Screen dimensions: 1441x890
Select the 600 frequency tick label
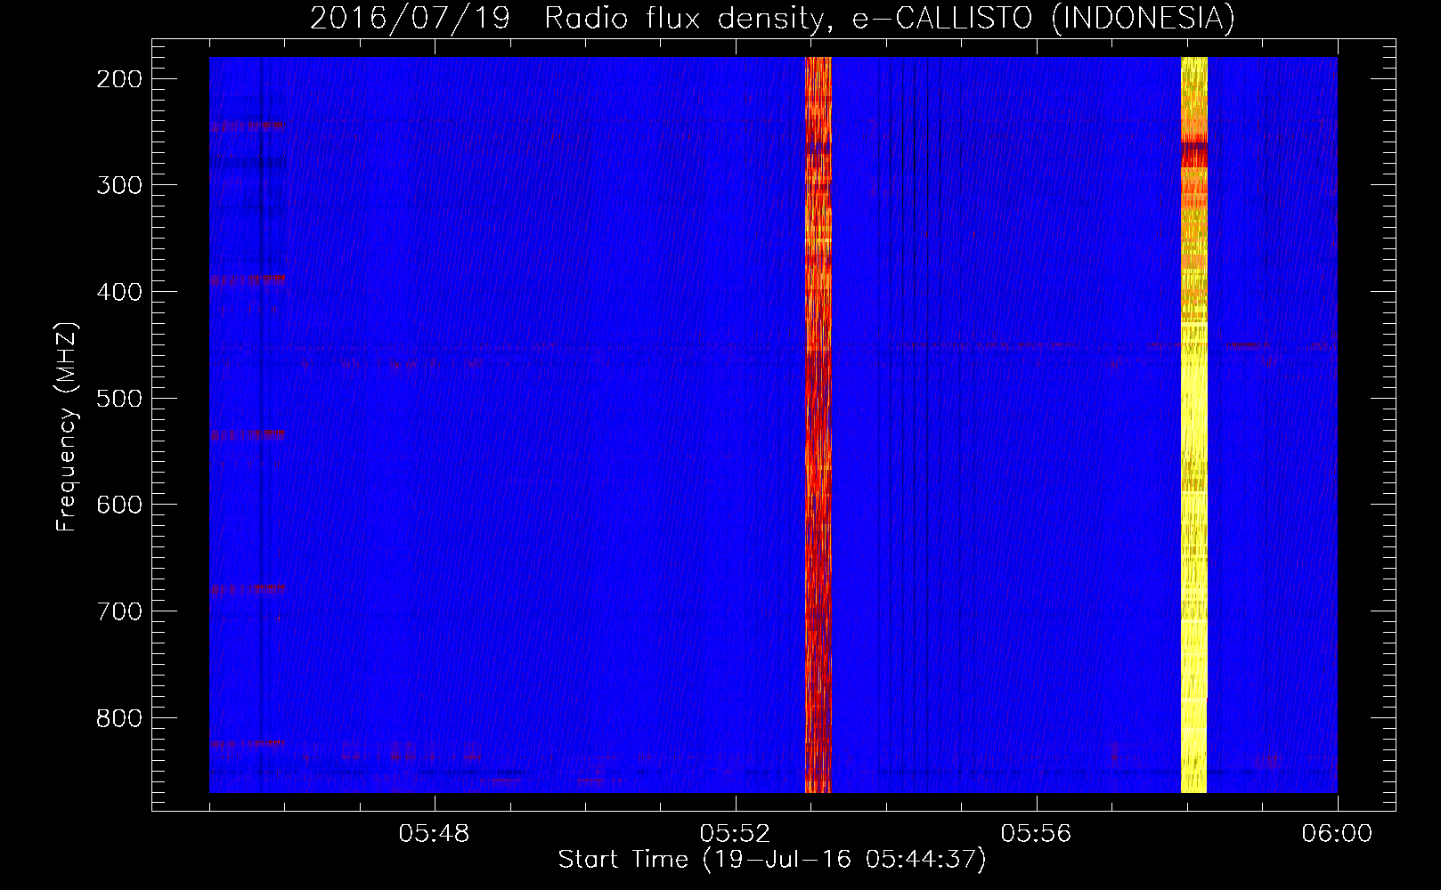click(x=118, y=505)
